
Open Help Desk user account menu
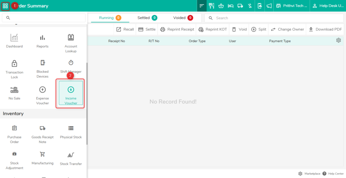[328, 6]
